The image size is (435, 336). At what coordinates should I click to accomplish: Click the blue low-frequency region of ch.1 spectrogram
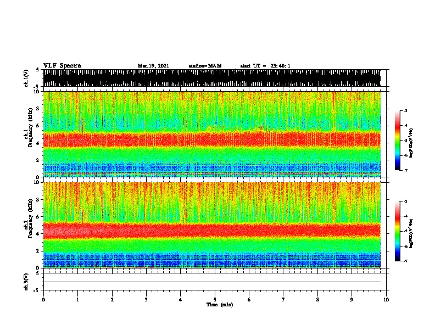click(212, 167)
